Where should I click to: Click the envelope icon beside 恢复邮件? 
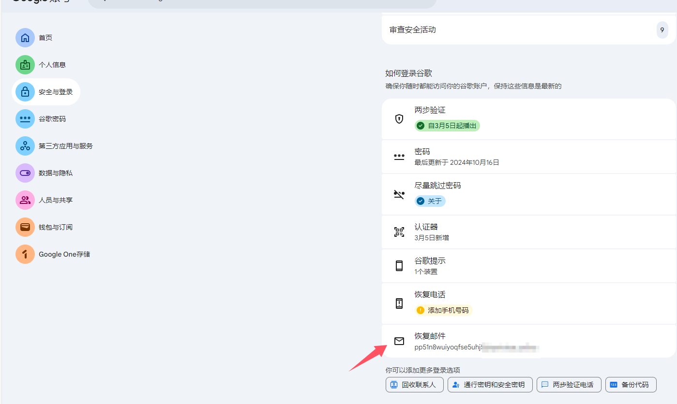point(399,341)
